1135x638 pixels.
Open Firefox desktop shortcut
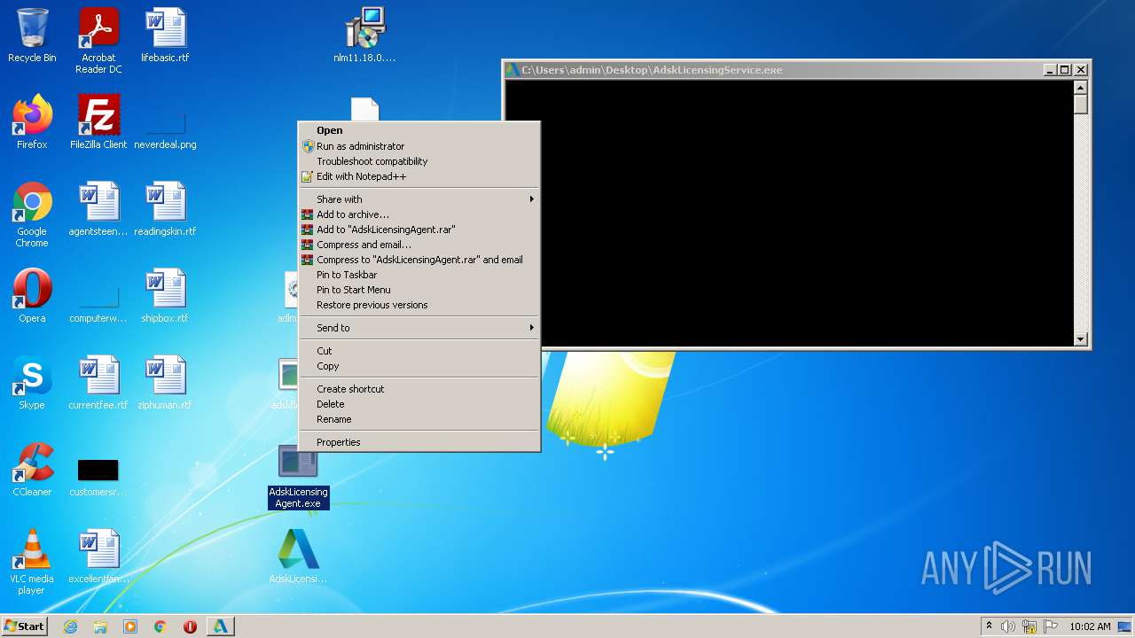click(x=32, y=122)
